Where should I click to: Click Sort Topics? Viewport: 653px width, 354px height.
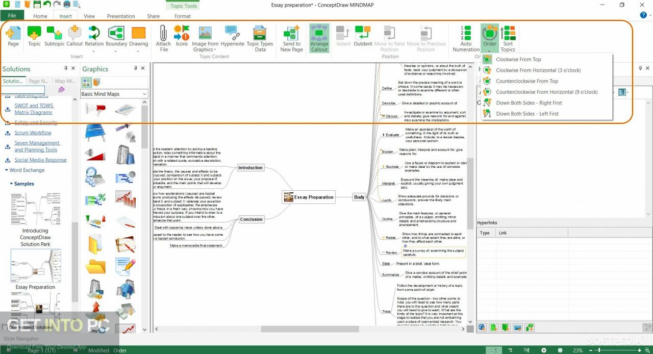coord(508,39)
